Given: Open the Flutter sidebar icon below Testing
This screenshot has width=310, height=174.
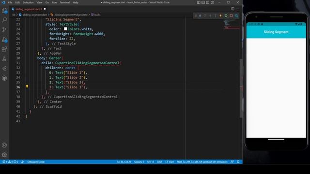Looking at the screenshot, I should [x=4, y=69].
